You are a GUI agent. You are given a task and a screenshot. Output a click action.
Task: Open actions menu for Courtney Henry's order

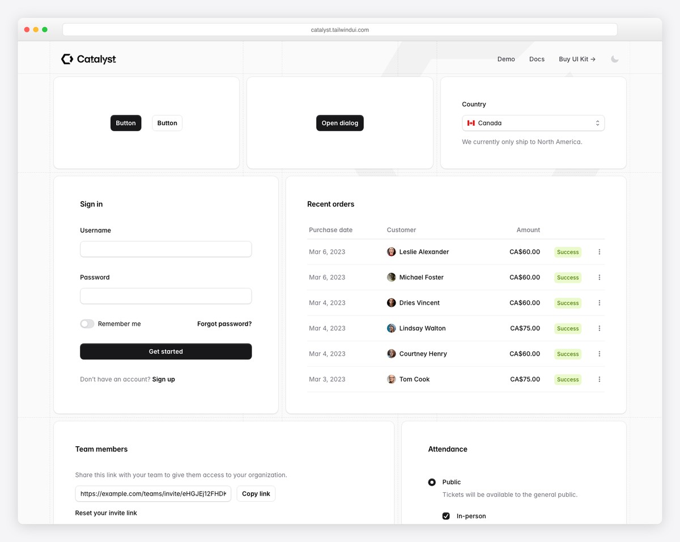[599, 353]
